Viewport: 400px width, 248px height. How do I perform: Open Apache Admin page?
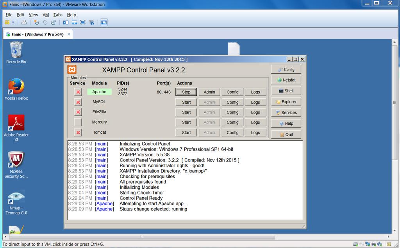tap(209, 92)
